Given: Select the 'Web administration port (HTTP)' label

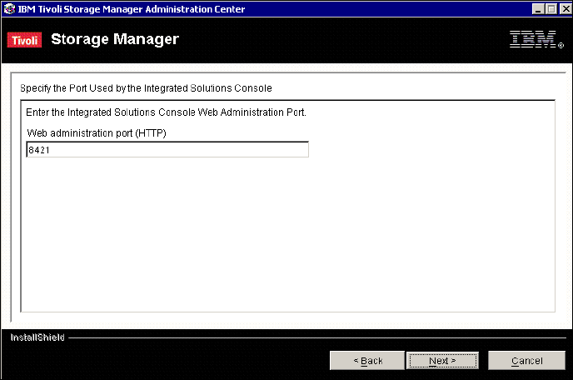Looking at the screenshot, I should tap(97, 133).
